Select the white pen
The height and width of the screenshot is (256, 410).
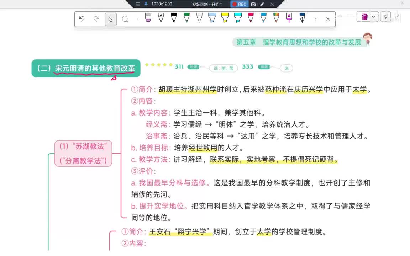(x=199, y=18)
